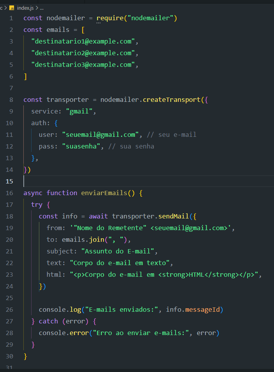Image resolution: width=274 pixels, height=372 pixels.
Task: Open the quick-fix hint dots under require
Action: [x=98, y=23]
